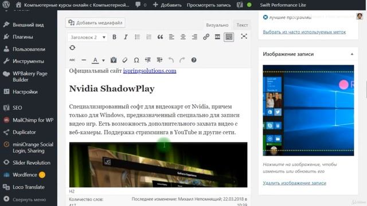Collapse sidebar with Свернуть меню
Viewport: 367px width, 206px height.
pos(29,200)
